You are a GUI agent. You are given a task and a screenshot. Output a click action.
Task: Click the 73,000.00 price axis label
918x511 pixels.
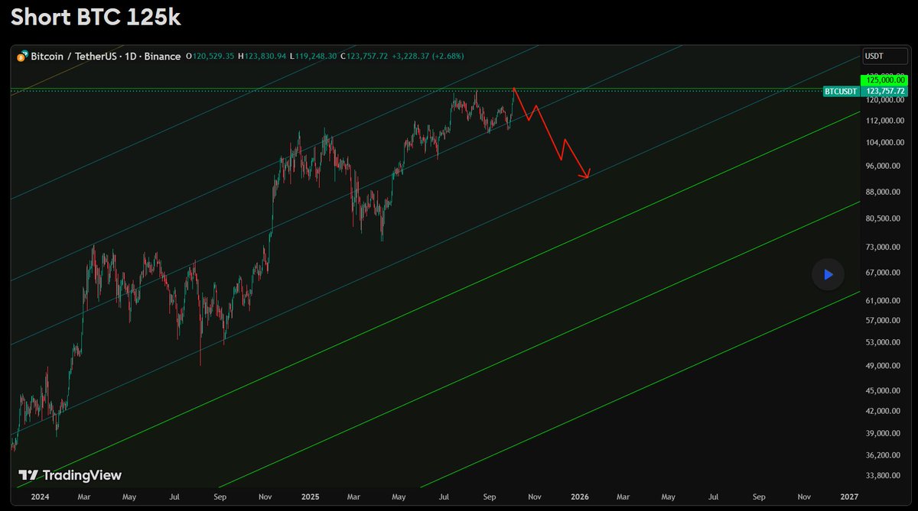coord(884,247)
